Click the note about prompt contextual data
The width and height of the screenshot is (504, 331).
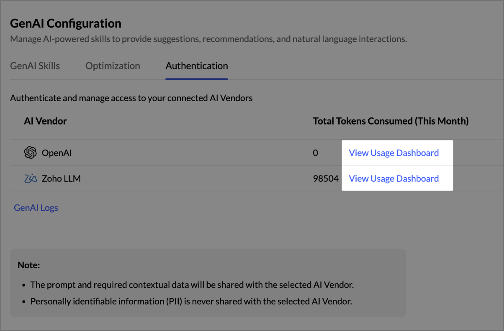pos(192,285)
